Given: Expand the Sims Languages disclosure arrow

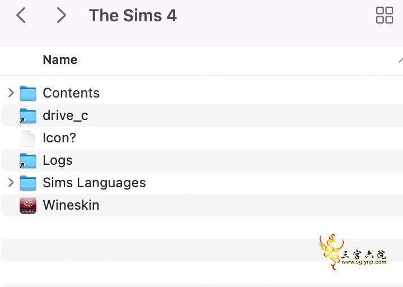Looking at the screenshot, I should coord(11,183).
